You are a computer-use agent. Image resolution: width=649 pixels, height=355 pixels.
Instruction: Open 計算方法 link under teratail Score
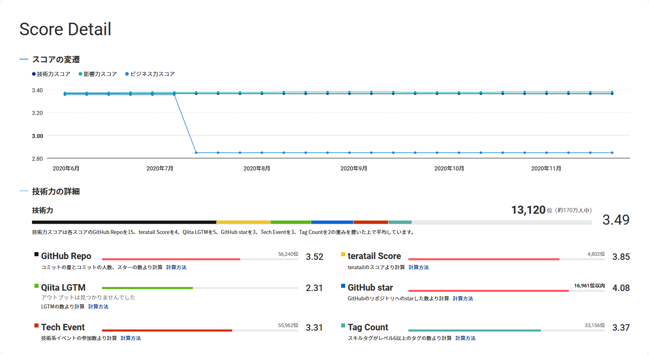pos(418,268)
